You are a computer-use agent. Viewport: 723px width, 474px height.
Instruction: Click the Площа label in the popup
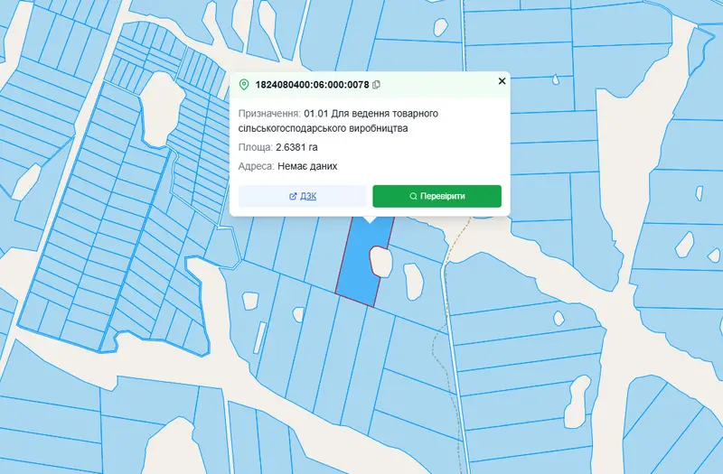[x=256, y=147]
